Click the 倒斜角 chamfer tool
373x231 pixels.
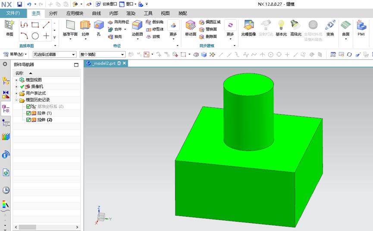click(x=155, y=22)
